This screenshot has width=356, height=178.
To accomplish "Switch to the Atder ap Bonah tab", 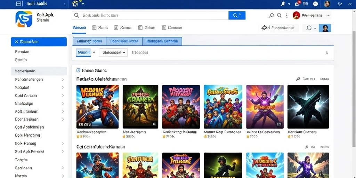I will pyautogui.click(x=89, y=41).
